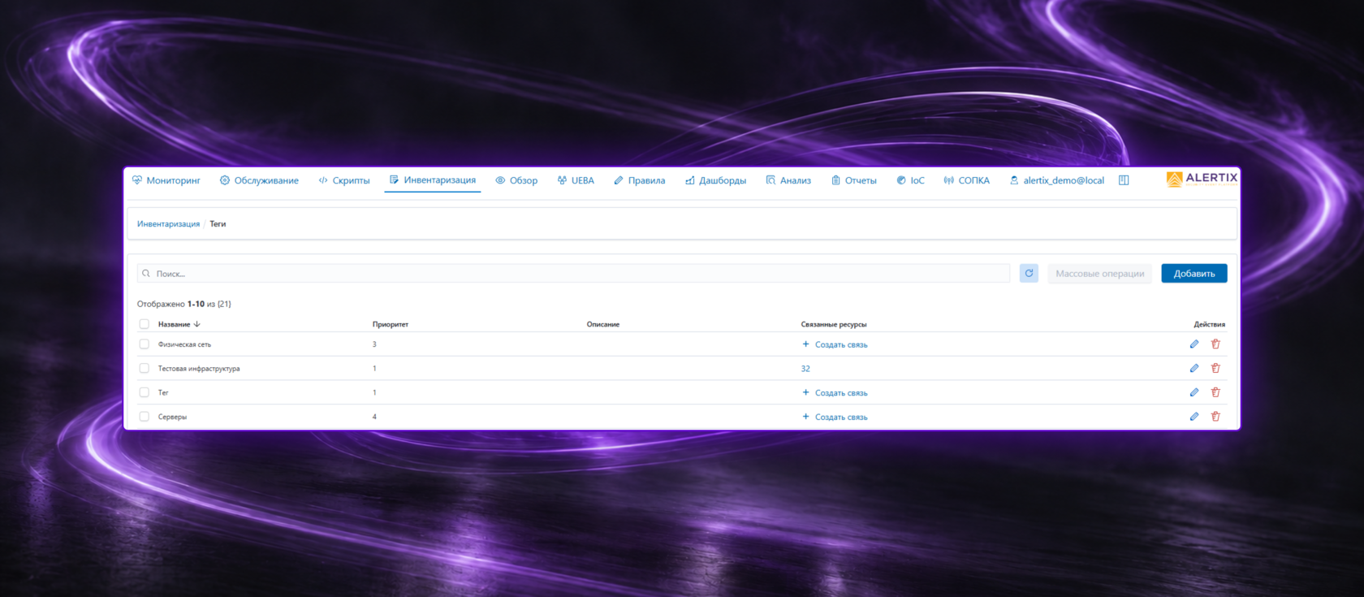Delete the Тег row with trash icon
The height and width of the screenshot is (597, 1364).
1215,392
